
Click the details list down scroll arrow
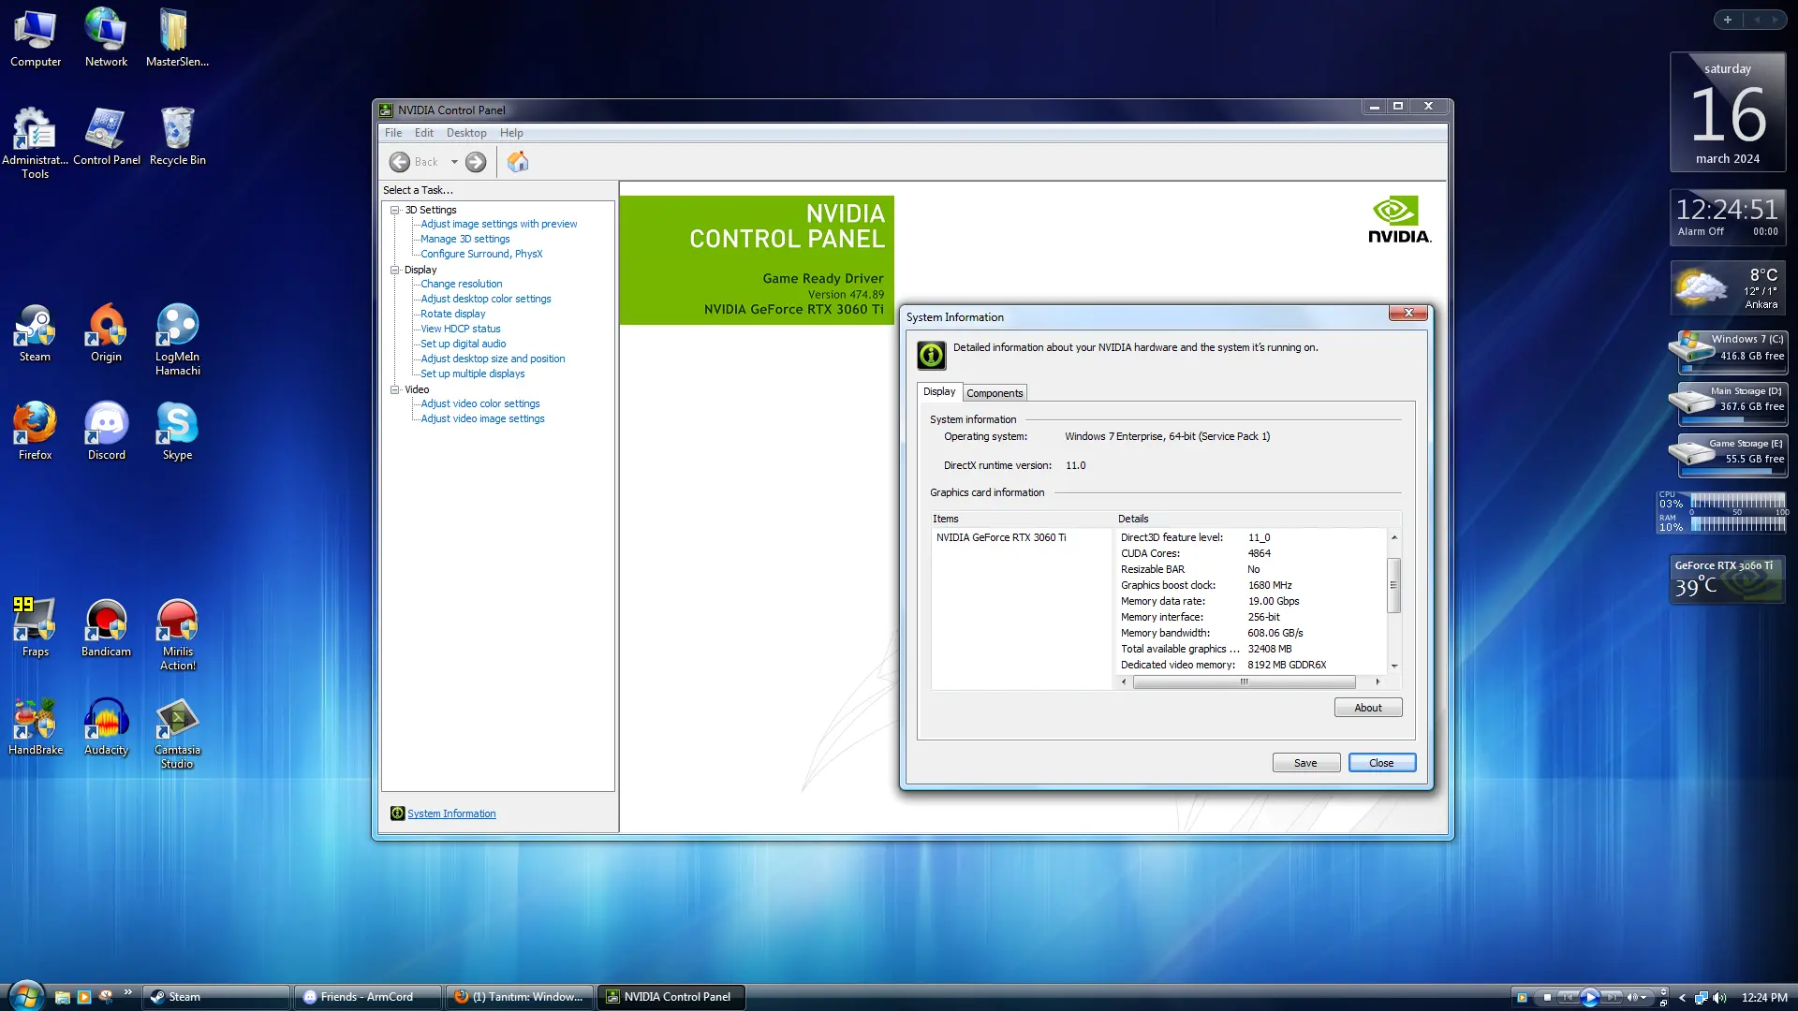pyautogui.click(x=1394, y=666)
